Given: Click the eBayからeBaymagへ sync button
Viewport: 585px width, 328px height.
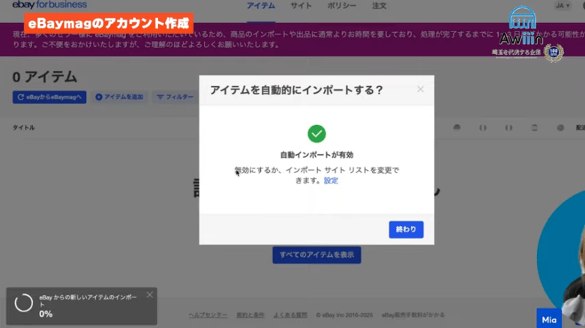Looking at the screenshot, I should [49, 97].
